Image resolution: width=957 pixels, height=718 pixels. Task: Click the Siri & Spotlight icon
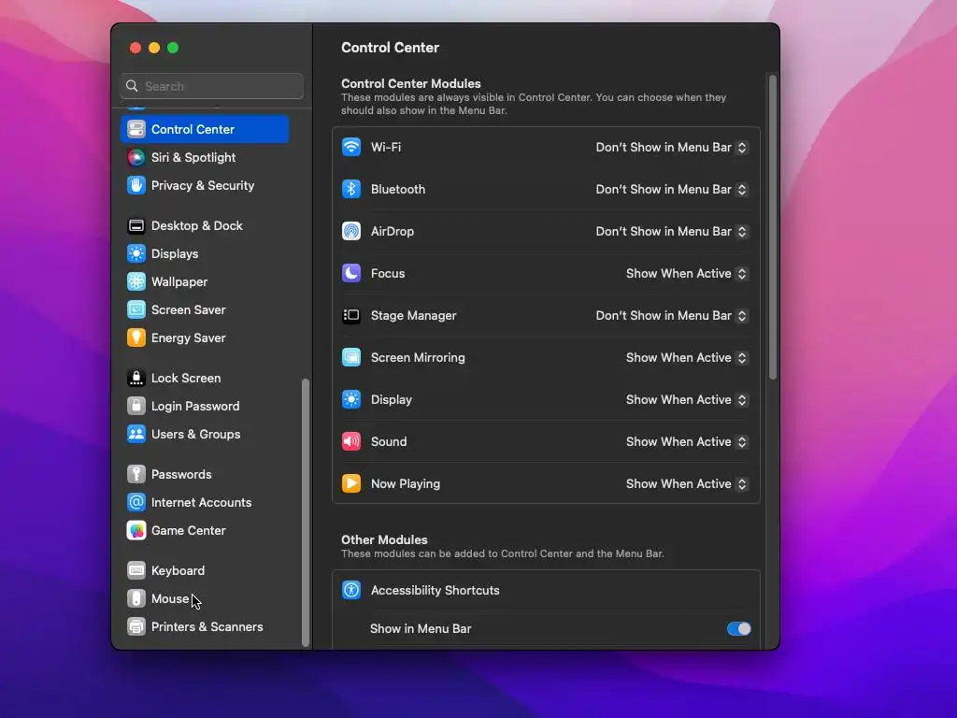coord(136,157)
